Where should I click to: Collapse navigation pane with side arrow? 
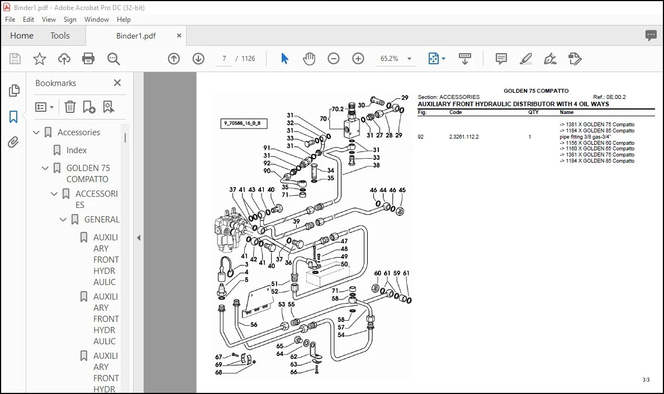[139, 238]
